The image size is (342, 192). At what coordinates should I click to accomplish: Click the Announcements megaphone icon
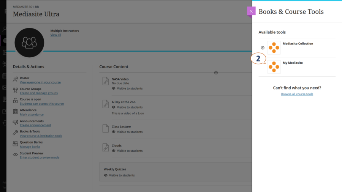(x=15, y=122)
